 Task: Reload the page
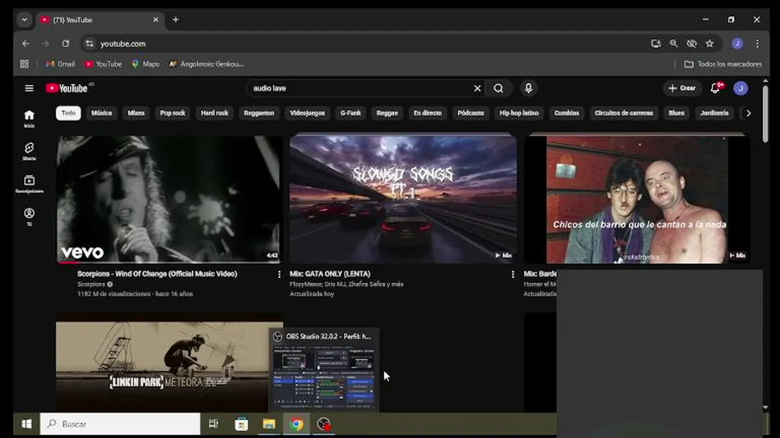pyautogui.click(x=65, y=44)
